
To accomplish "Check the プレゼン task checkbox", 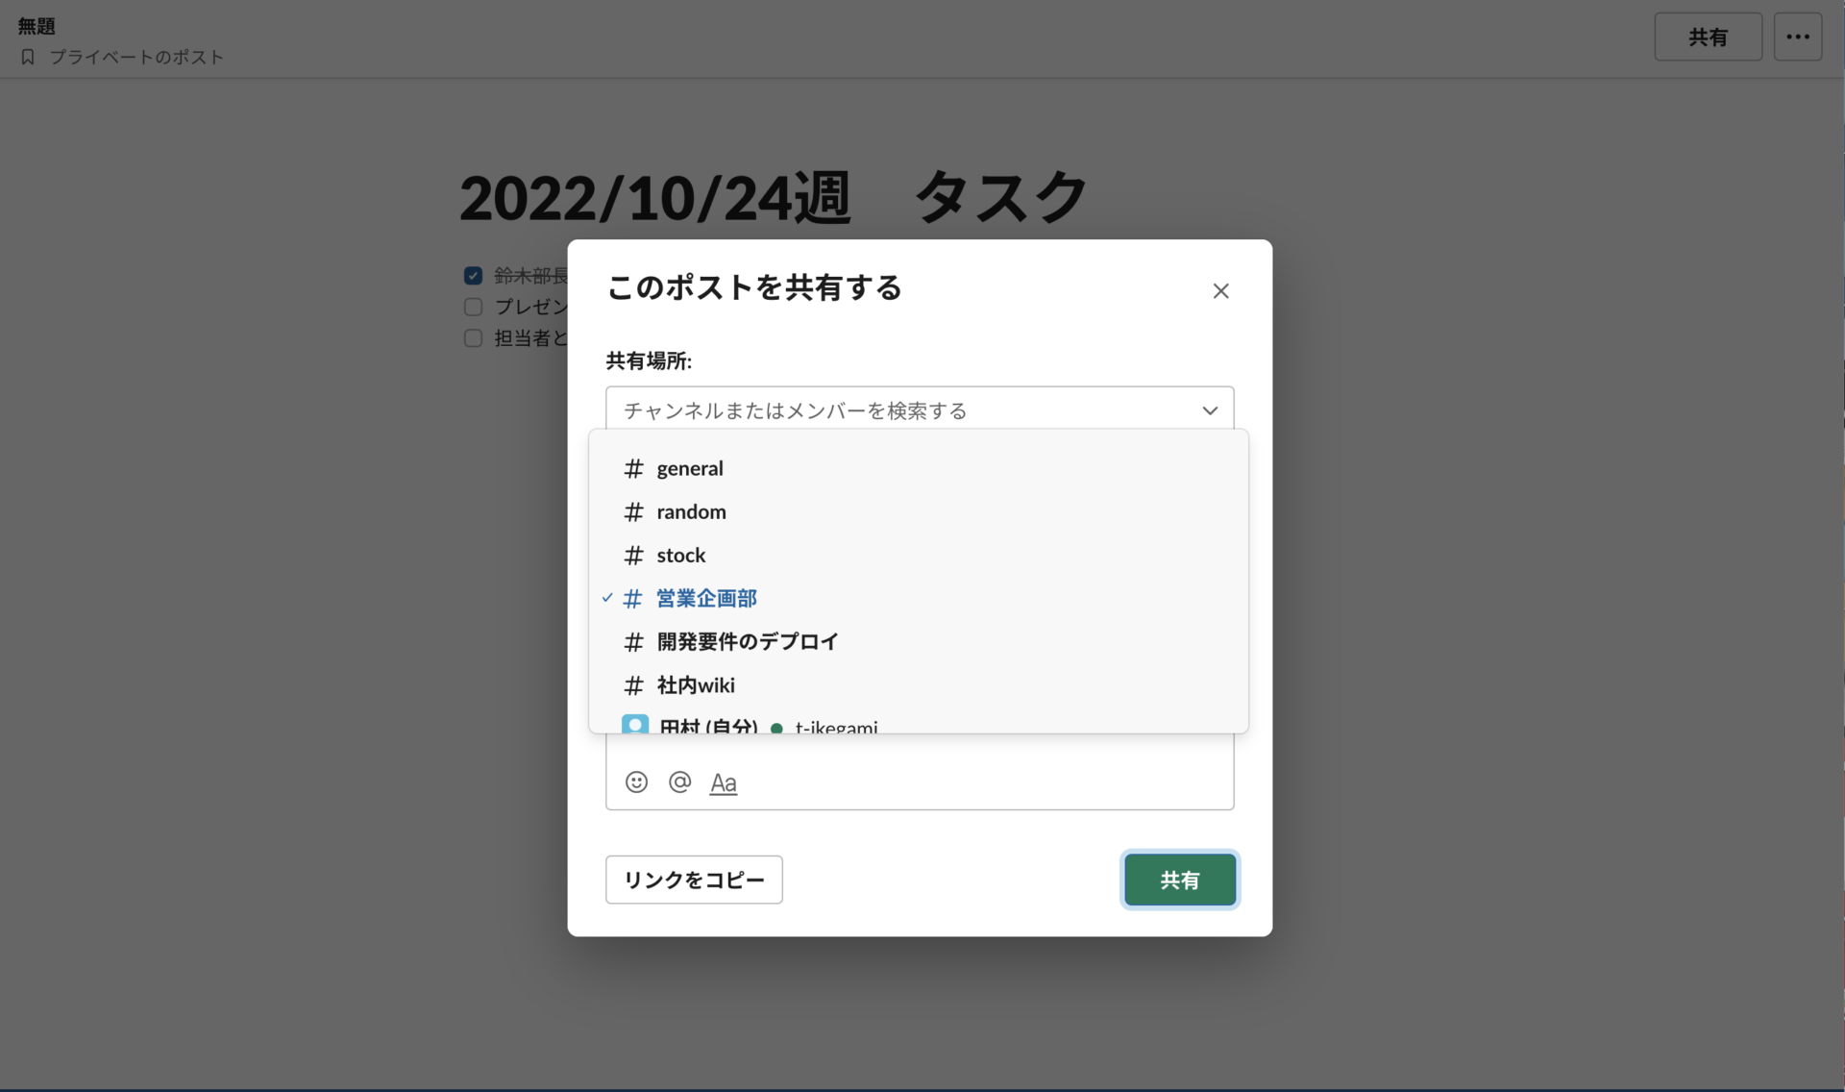I will coord(473,307).
